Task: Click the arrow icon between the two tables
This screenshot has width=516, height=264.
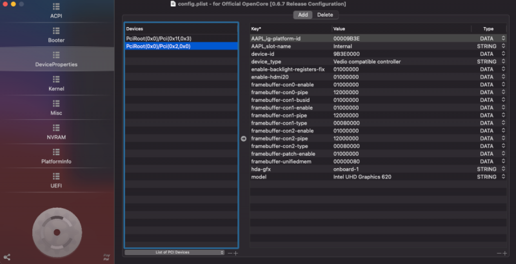Action: (244, 138)
